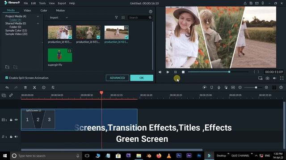Mute audio track 1 speaker icon
Screen dimensions: 286x160
[x=16, y=136]
